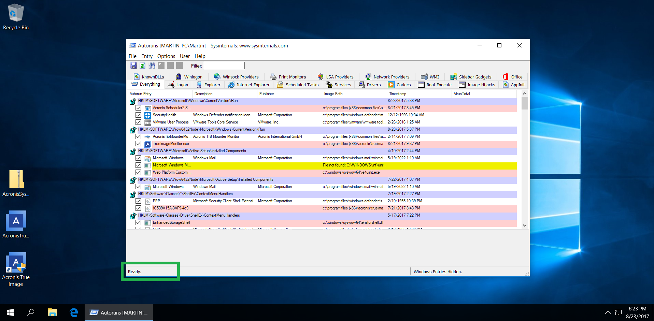The height and width of the screenshot is (321, 654).
Task: Open File Explorer from the taskbar
Action: tap(52, 312)
